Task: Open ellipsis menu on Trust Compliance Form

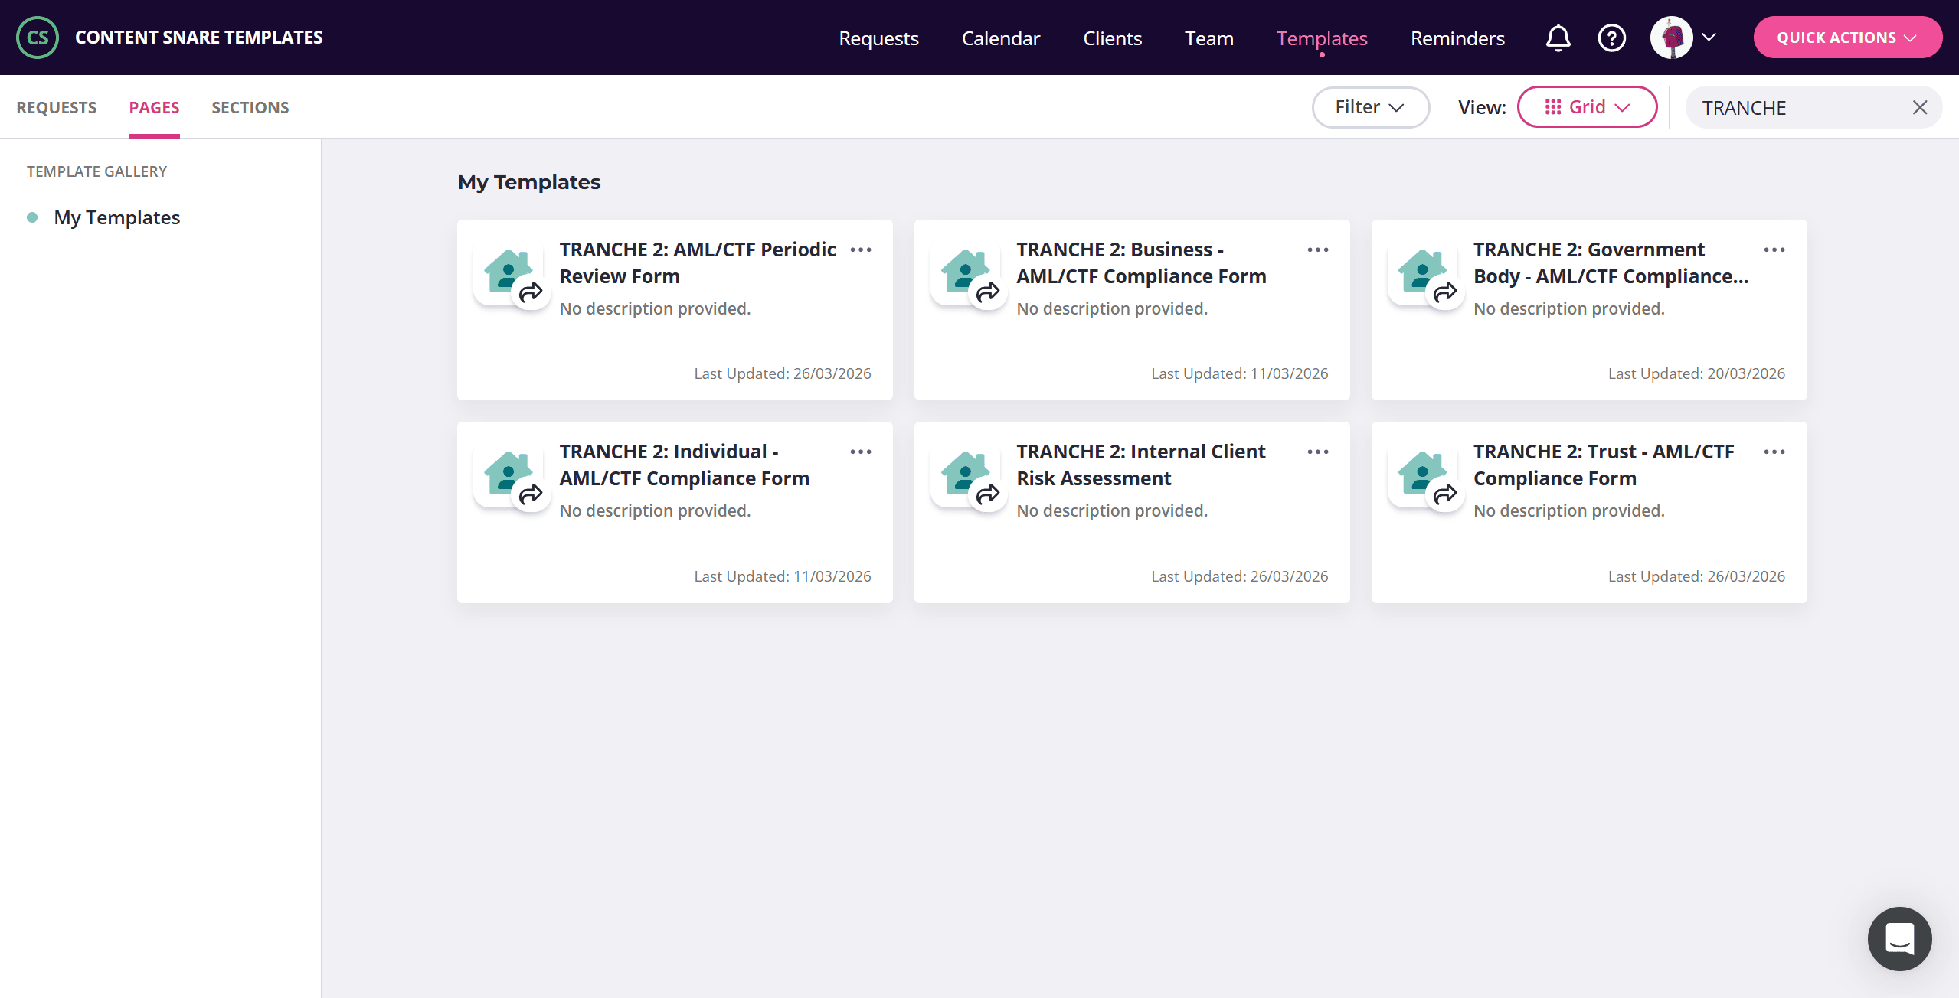Action: [1774, 452]
